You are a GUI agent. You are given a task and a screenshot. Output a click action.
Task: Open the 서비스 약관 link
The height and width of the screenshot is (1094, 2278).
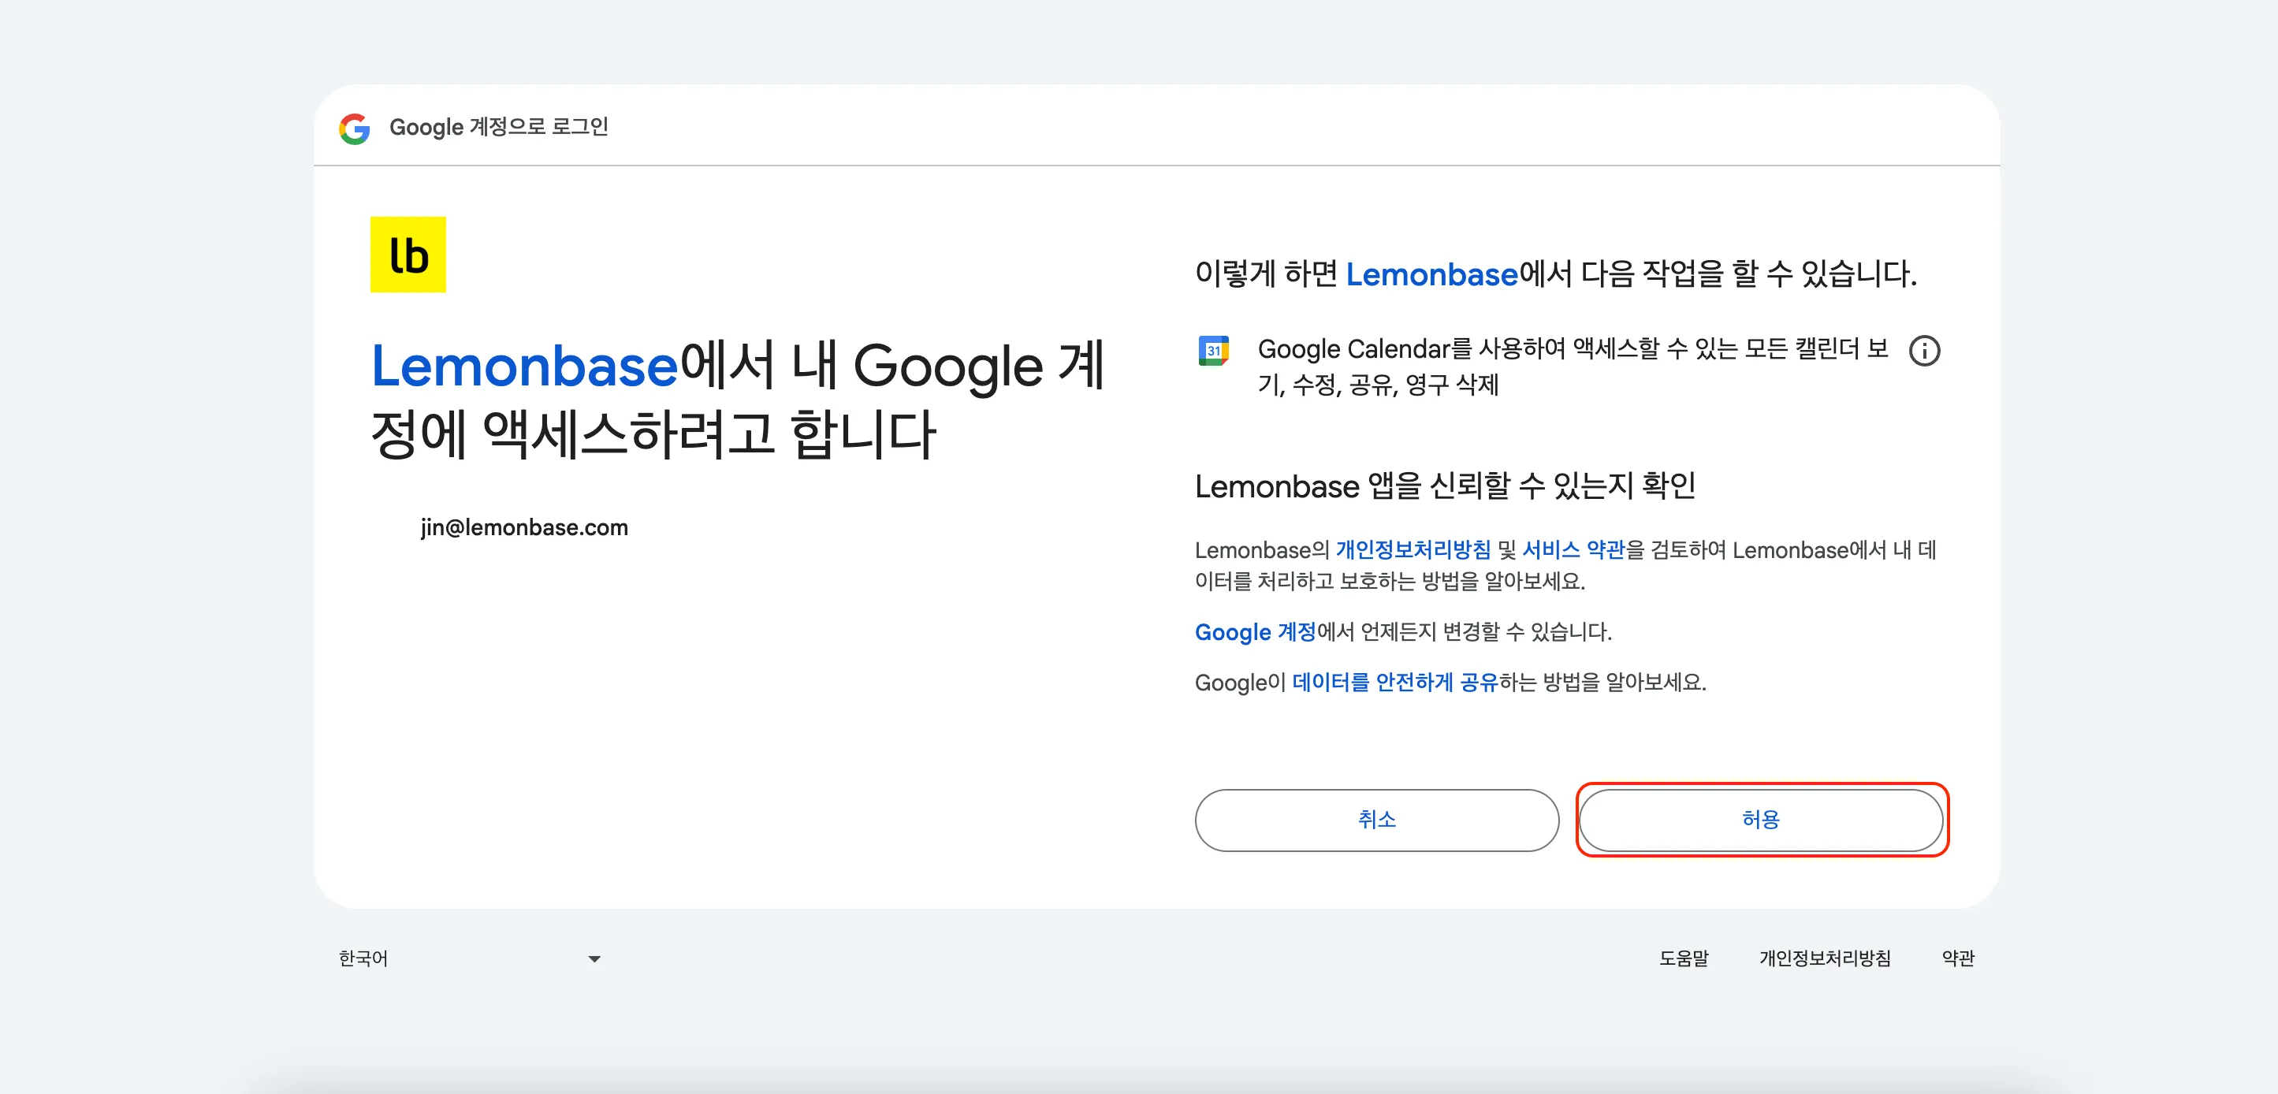(1573, 550)
